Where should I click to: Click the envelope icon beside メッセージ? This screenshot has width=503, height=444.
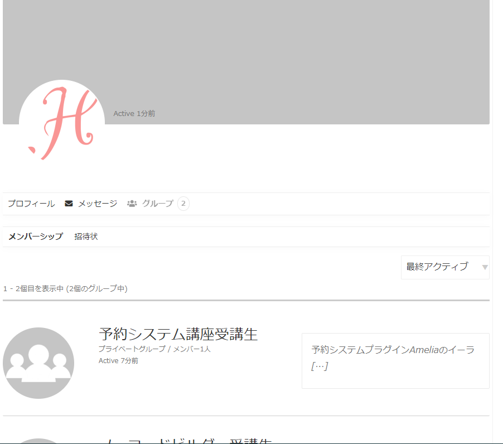[69, 204]
